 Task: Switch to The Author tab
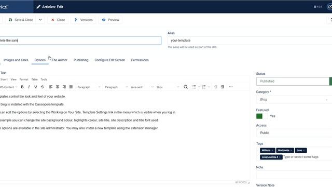60,60
